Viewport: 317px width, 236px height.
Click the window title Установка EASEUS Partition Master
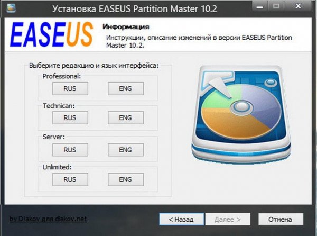135,9
